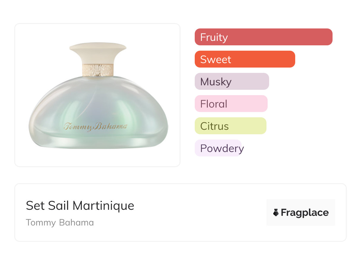361x256 pixels.
Task: Click the Sweet label text
Action: [215, 60]
